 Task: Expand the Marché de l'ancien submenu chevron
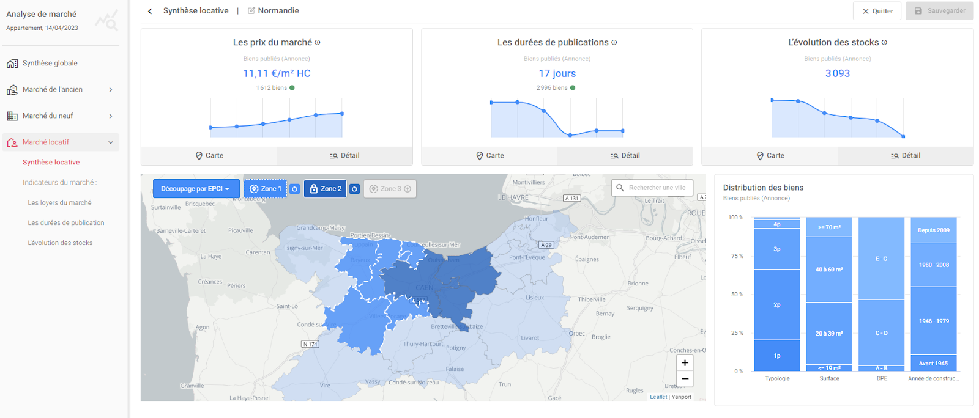[111, 90]
